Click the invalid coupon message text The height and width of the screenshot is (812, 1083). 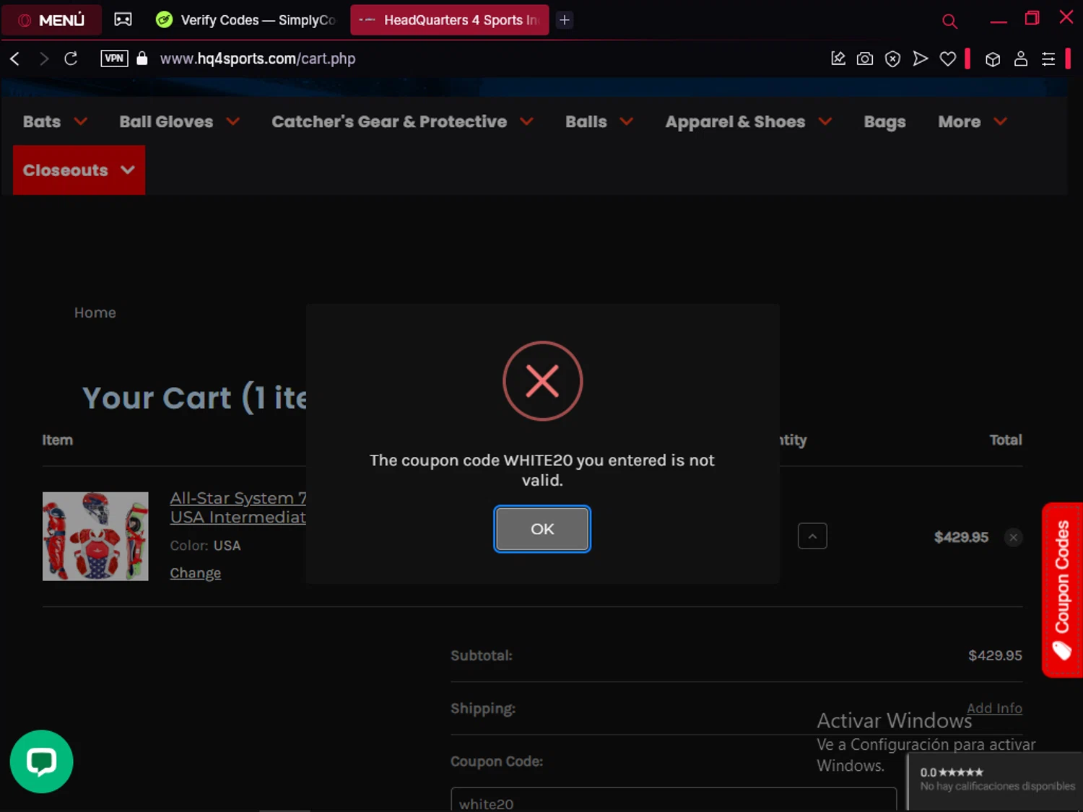542,470
